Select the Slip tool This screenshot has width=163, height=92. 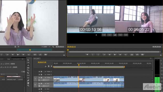28,75
